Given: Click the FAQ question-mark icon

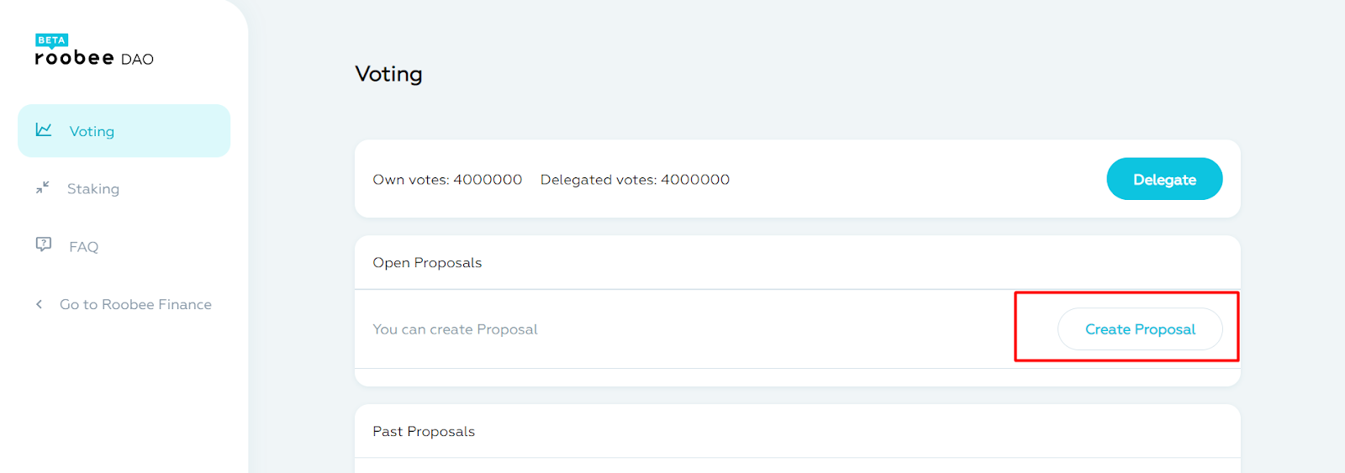Looking at the screenshot, I should pos(44,244).
